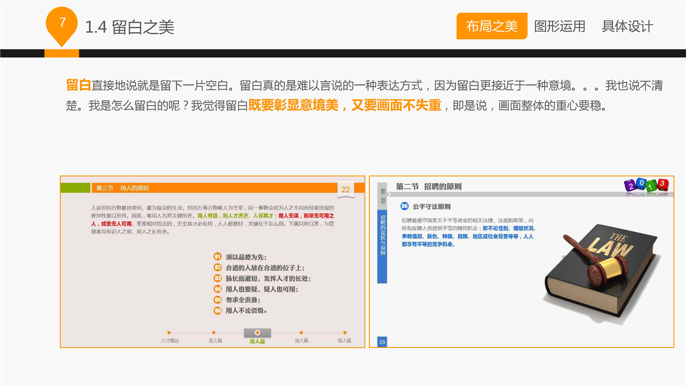Click the slide title 1.4 留白之美
The width and height of the screenshot is (686, 386).
(130, 27)
